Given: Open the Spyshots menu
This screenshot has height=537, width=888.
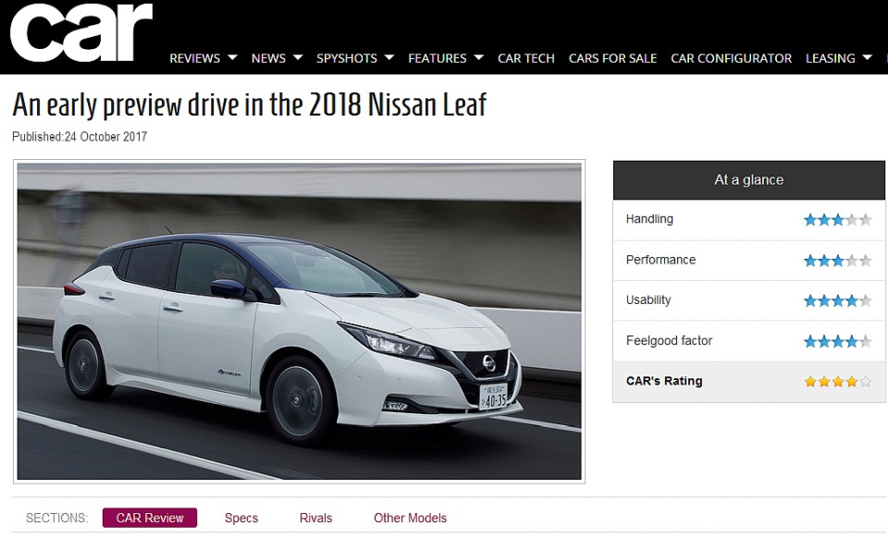Looking at the screenshot, I should (347, 58).
